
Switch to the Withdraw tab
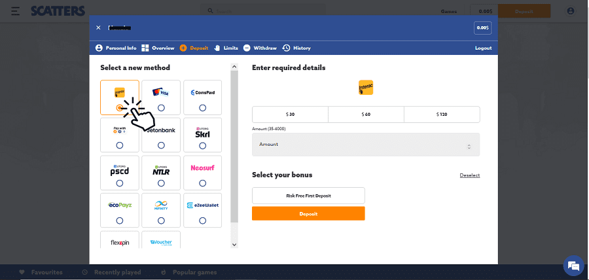[x=260, y=48]
